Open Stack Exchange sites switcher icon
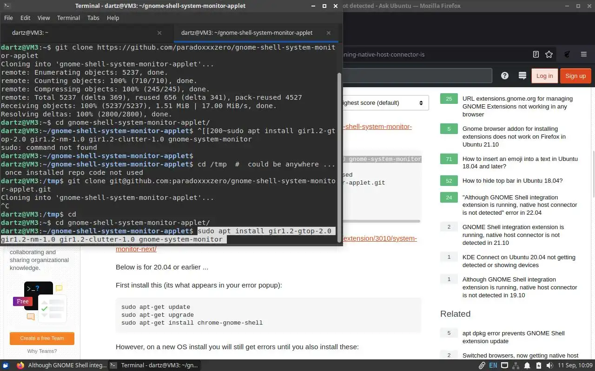 522,76
